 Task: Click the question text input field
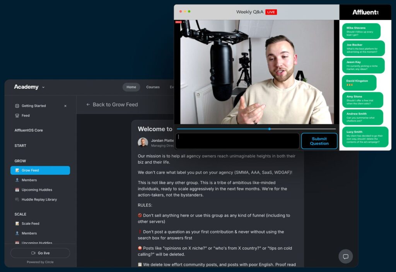coord(237,141)
